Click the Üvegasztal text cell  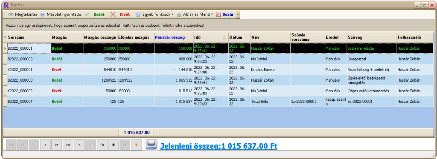click(372, 59)
